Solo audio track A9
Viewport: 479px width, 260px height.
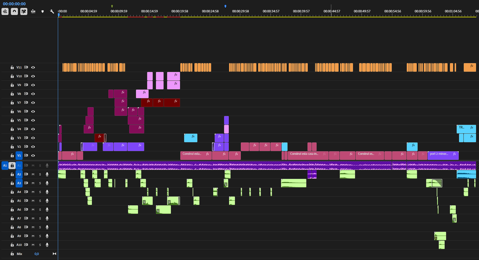pos(40,236)
